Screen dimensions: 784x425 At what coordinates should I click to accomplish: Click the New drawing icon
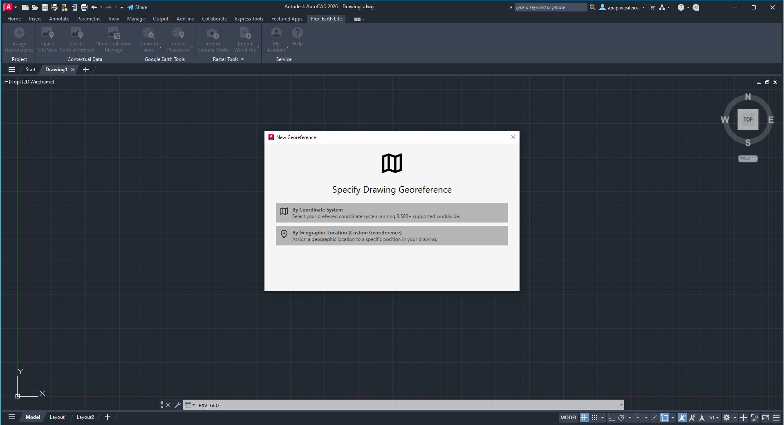[25, 7]
